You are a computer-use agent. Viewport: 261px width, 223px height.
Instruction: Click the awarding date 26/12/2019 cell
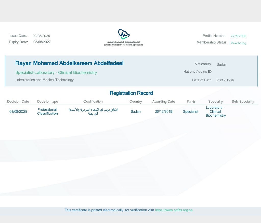[164, 111]
